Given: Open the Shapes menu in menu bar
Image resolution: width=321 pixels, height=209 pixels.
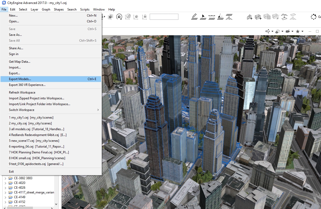Looking at the screenshot, I should (x=59, y=9).
